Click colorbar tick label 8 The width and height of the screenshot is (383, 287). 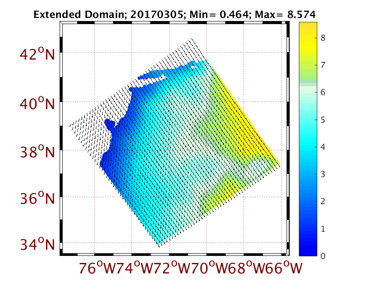pyautogui.click(x=323, y=38)
